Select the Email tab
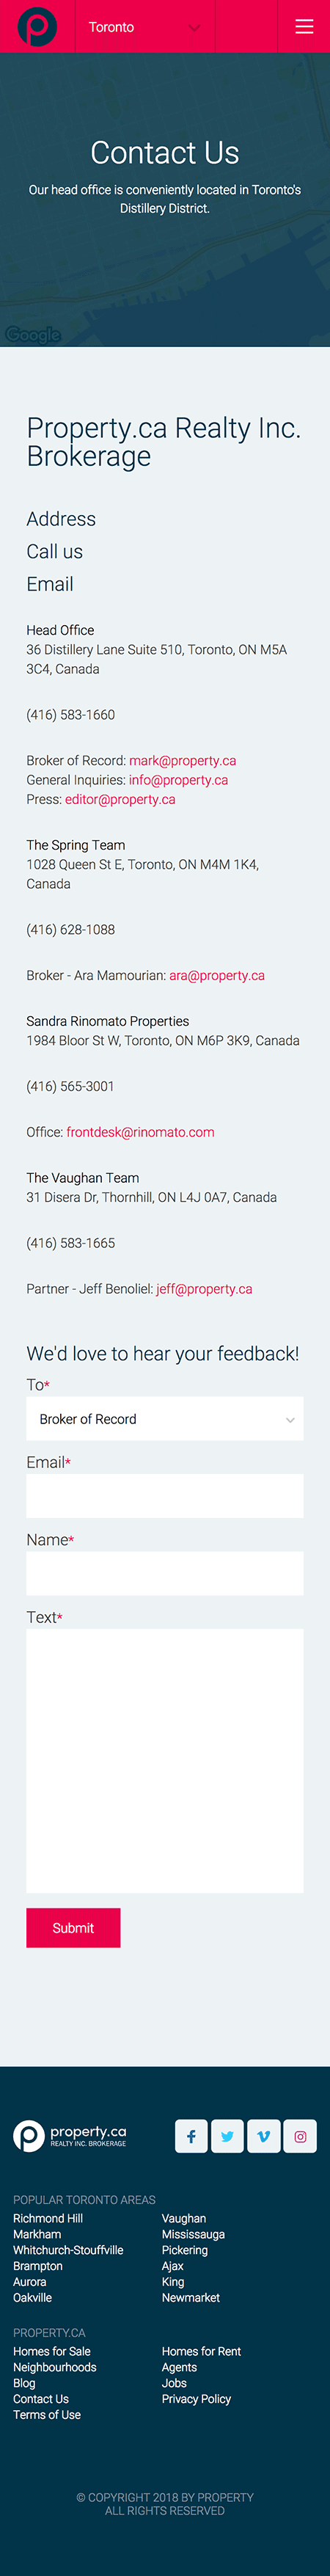The width and height of the screenshot is (330, 2576). (x=50, y=584)
